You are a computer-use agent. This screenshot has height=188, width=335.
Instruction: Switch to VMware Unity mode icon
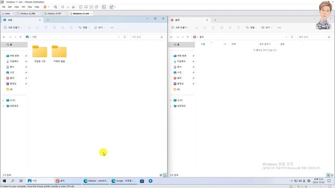click(96, 7)
